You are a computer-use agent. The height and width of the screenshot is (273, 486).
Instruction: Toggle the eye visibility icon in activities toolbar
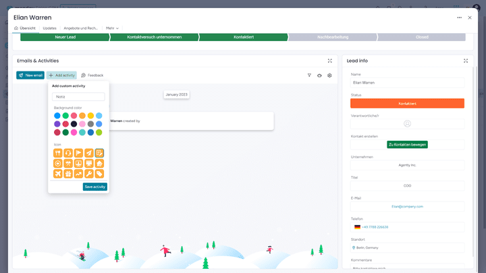[x=319, y=75]
